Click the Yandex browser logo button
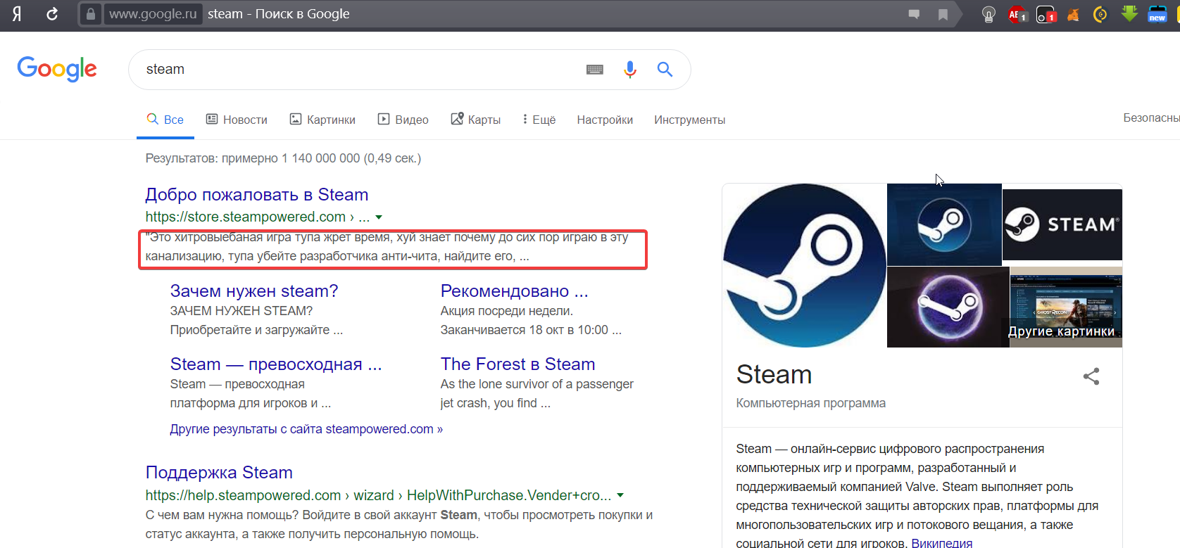 (17, 14)
